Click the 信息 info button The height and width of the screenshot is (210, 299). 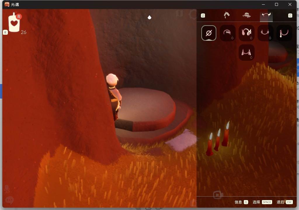point(241,202)
